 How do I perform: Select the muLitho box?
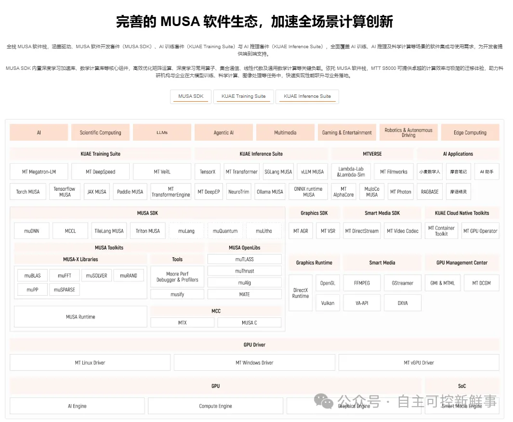(x=263, y=231)
